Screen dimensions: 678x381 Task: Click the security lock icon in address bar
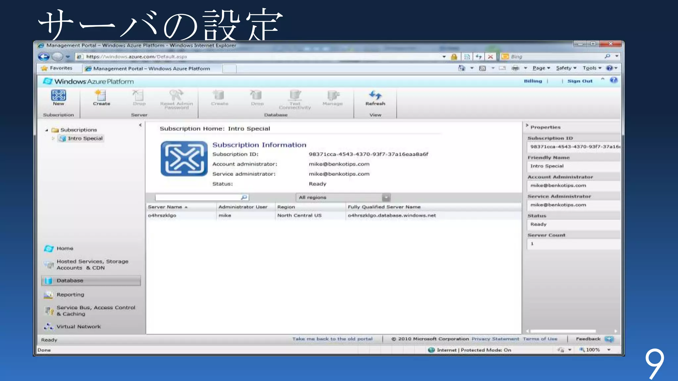[454, 57]
